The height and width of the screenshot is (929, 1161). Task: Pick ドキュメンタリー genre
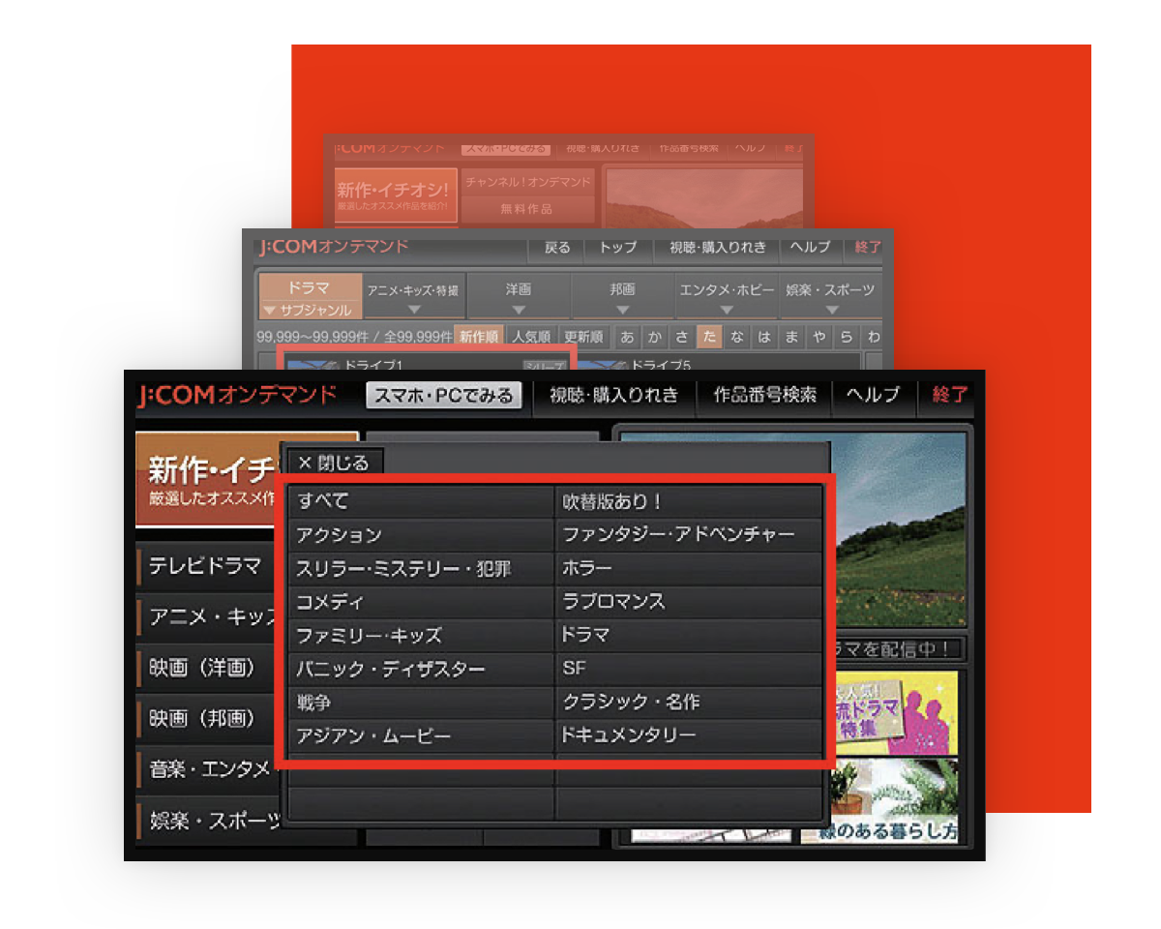pyautogui.click(x=689, y=736)
